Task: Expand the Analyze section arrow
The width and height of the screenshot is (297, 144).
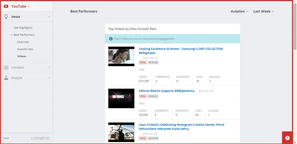Action: point(49,78)
